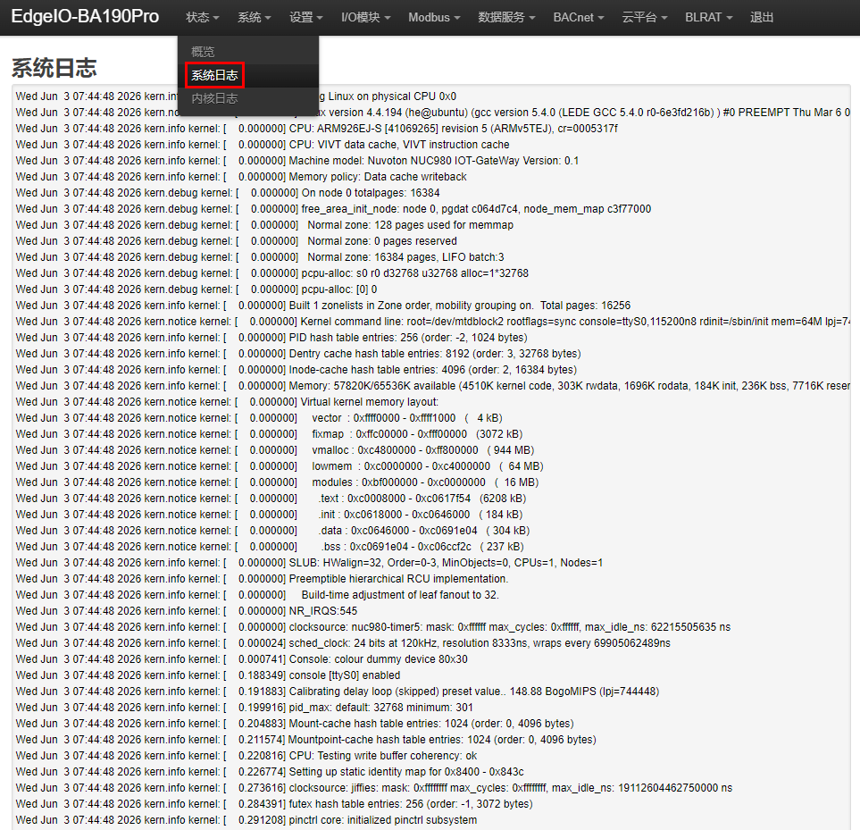860x830 pixels.
Task: Select the 'CPU: VIVT data cache' log line
Action: pyautogui.click(x=263, y=144)
